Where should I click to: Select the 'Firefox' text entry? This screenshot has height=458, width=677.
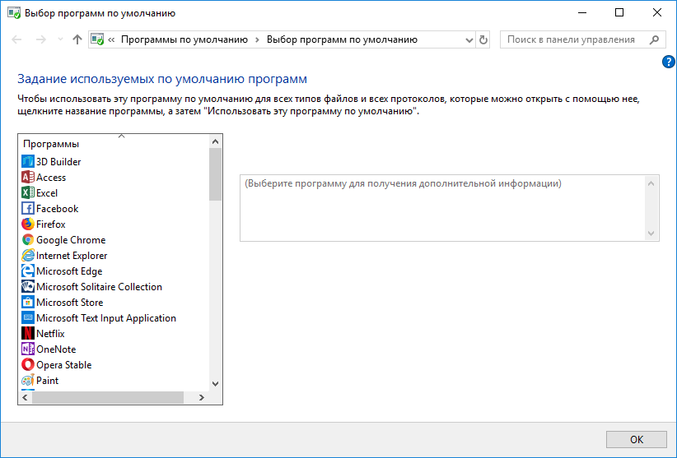click(x=51, y=224)
